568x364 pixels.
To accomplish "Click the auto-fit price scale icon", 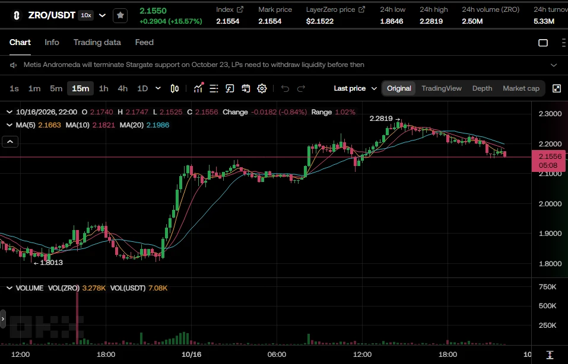I will 550,355.
